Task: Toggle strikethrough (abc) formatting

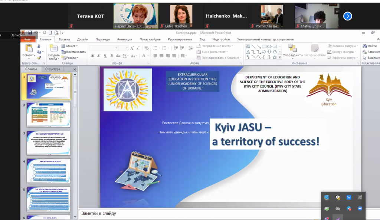Action: pos(118,56)
